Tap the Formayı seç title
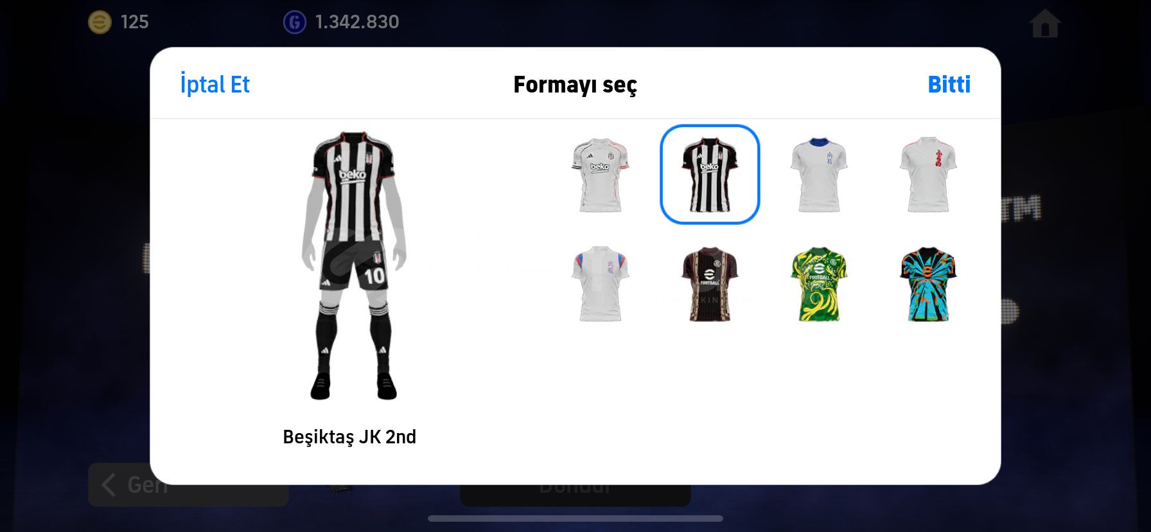Image resolution: width=1151 pixels, height=532 pixels. [575, 85]
